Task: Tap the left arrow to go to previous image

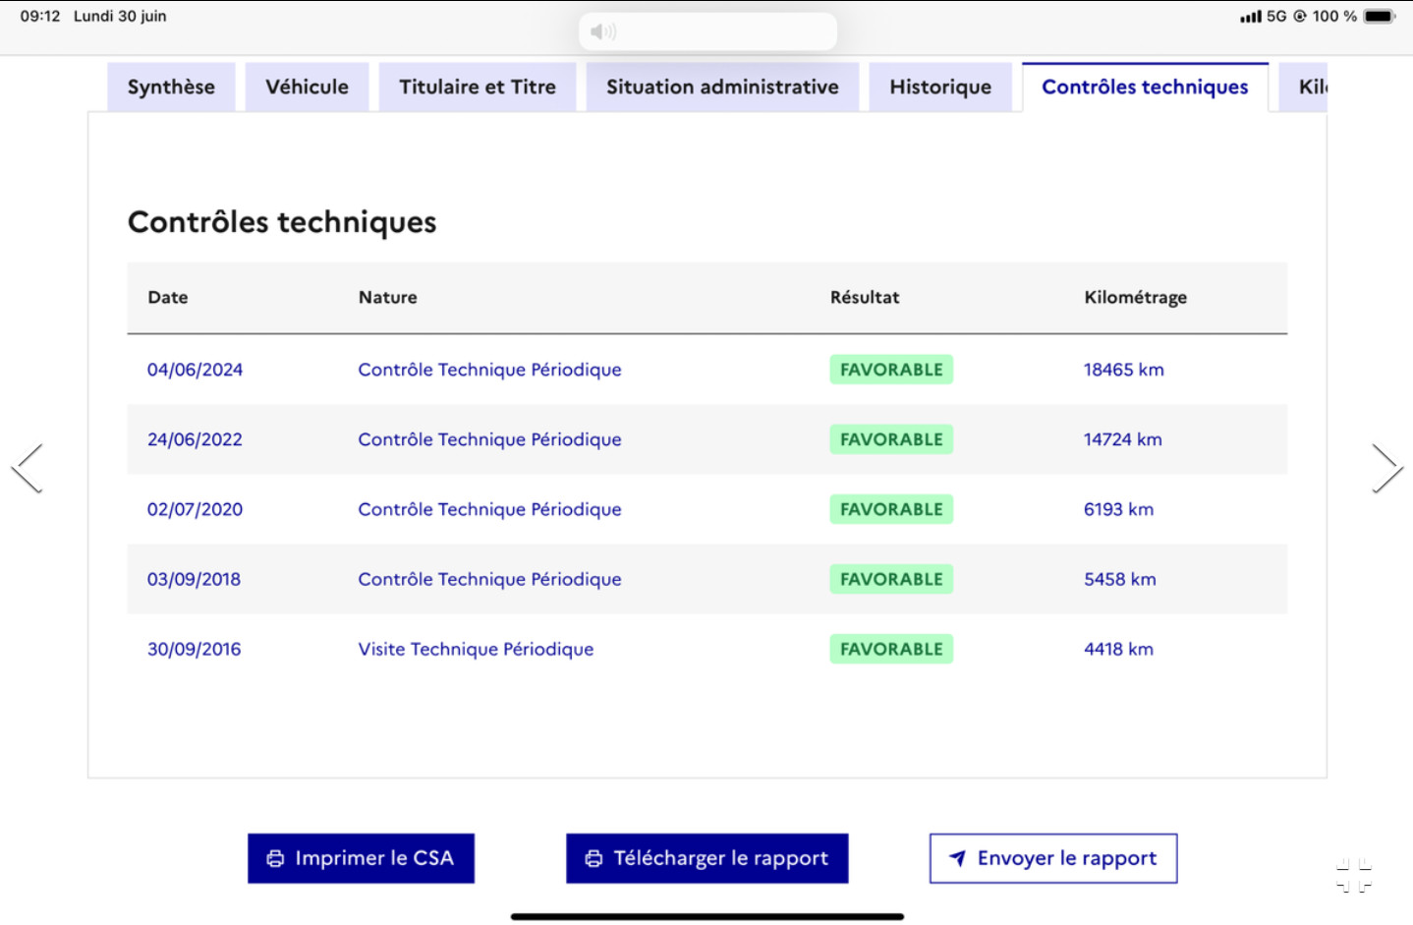Action: tap(27, 468)
